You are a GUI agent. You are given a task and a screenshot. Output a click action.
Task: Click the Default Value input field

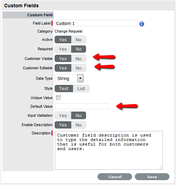(x=82, y=106)
